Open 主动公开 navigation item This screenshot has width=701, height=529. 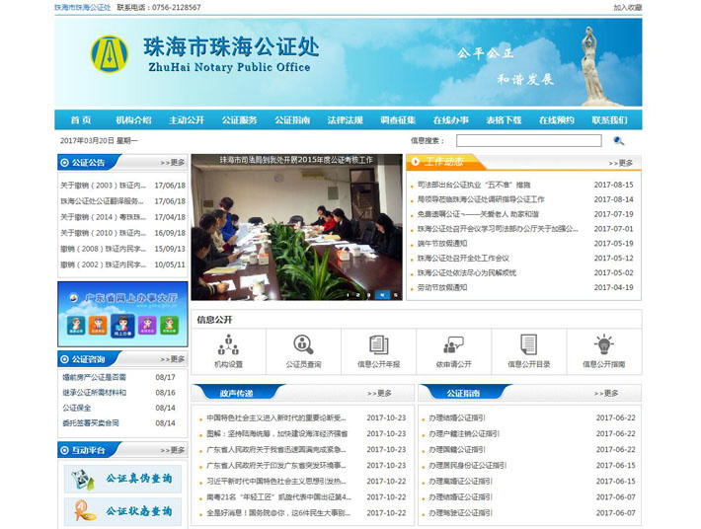187,120
